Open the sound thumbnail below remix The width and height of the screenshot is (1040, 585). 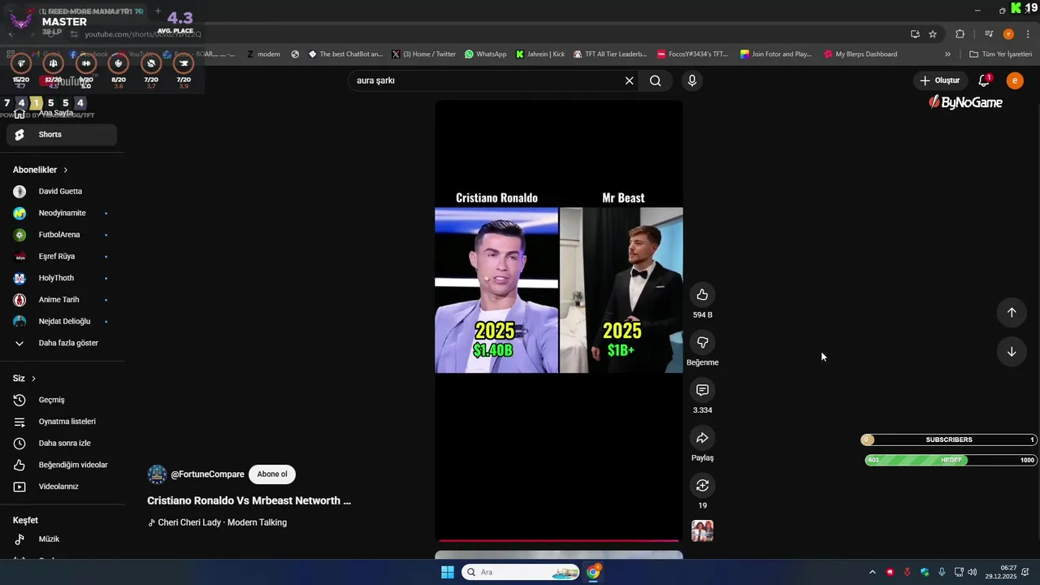pyautogui.click(x=702, y=531)
